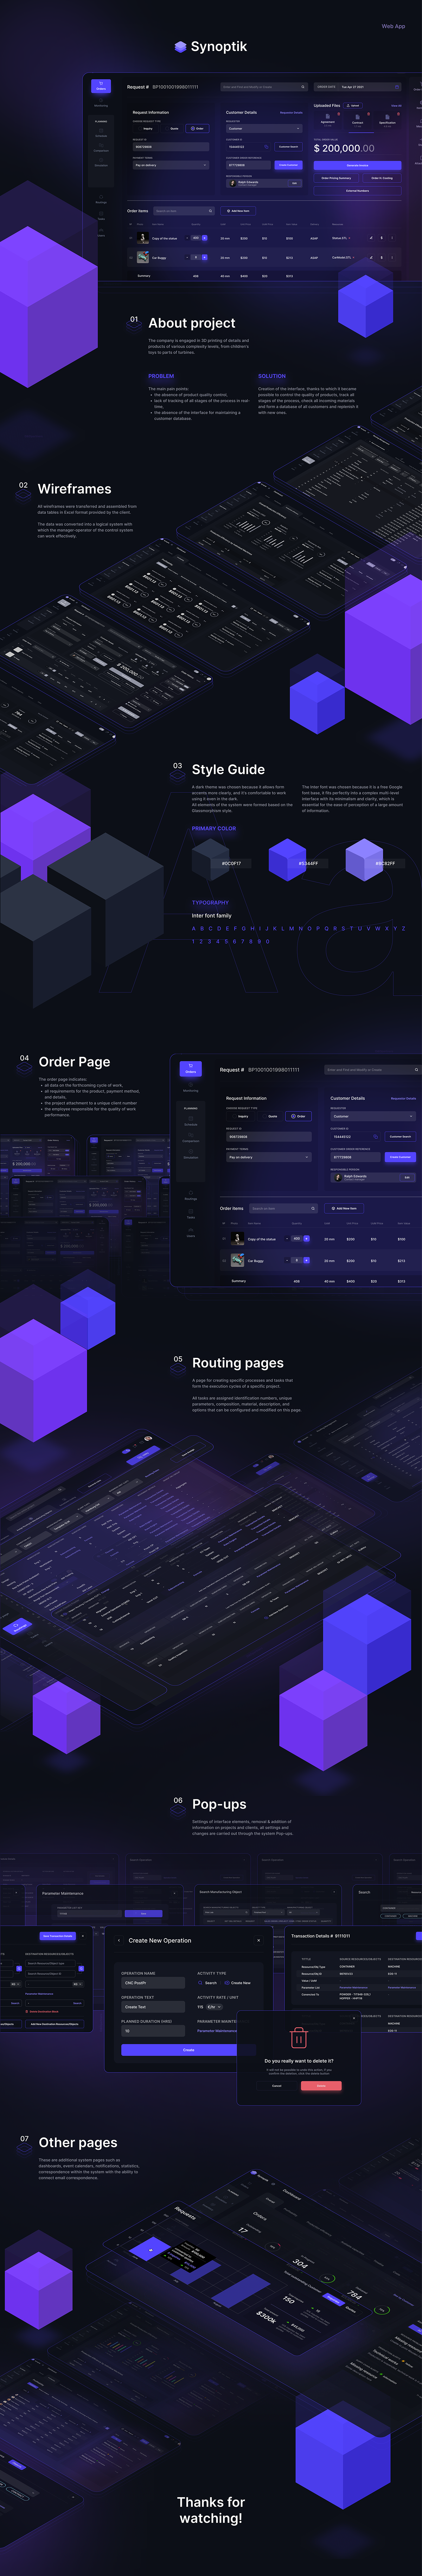The height and width of the screenshot is (2576, 422).
Task: Open Schedule in the Order Page section sidebar
Action: (191, 1121)
